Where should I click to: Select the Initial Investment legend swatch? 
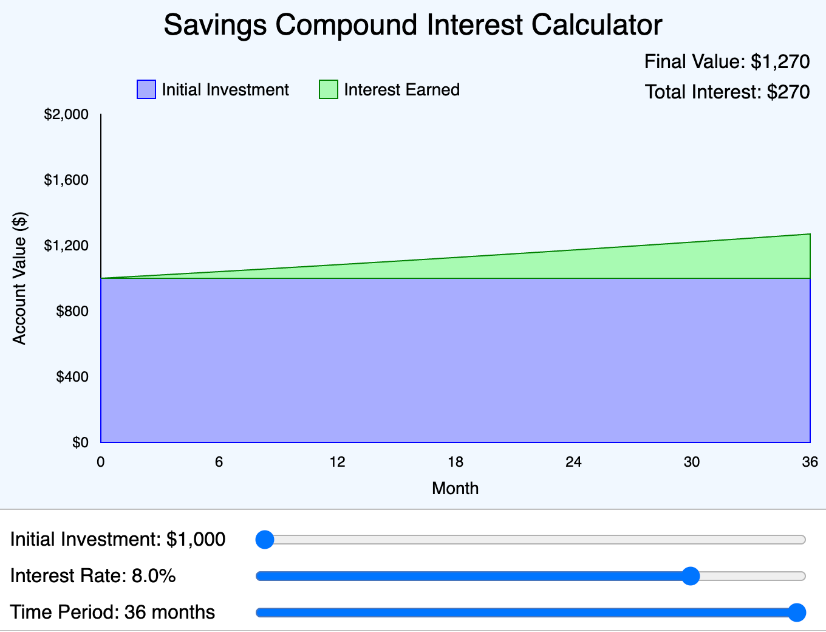tap(146, 89)
